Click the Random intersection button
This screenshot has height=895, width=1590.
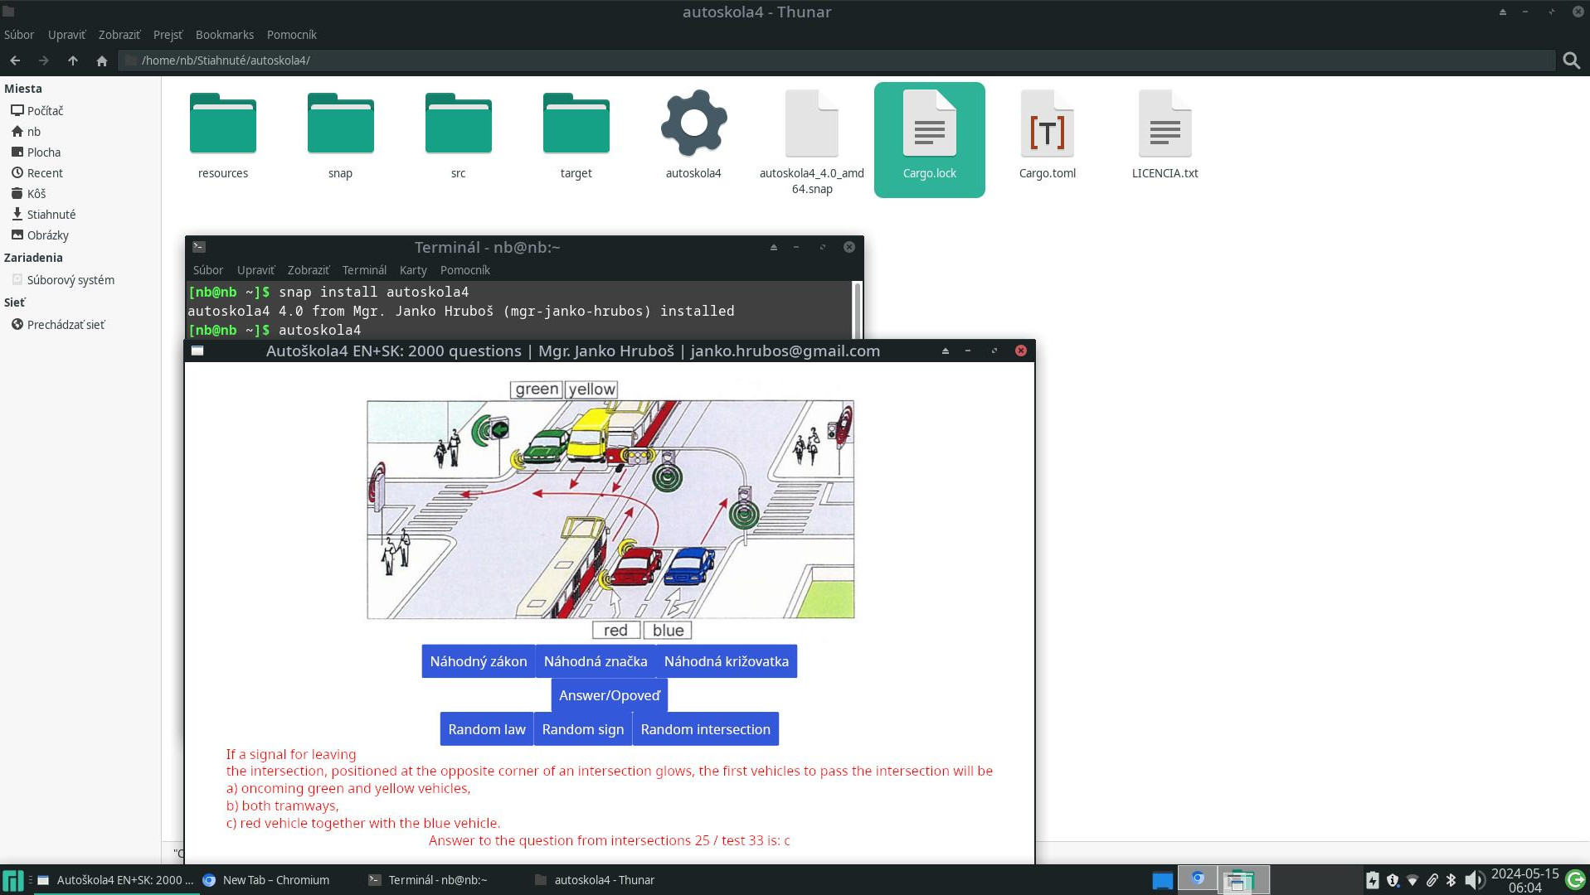coord(705,729)
